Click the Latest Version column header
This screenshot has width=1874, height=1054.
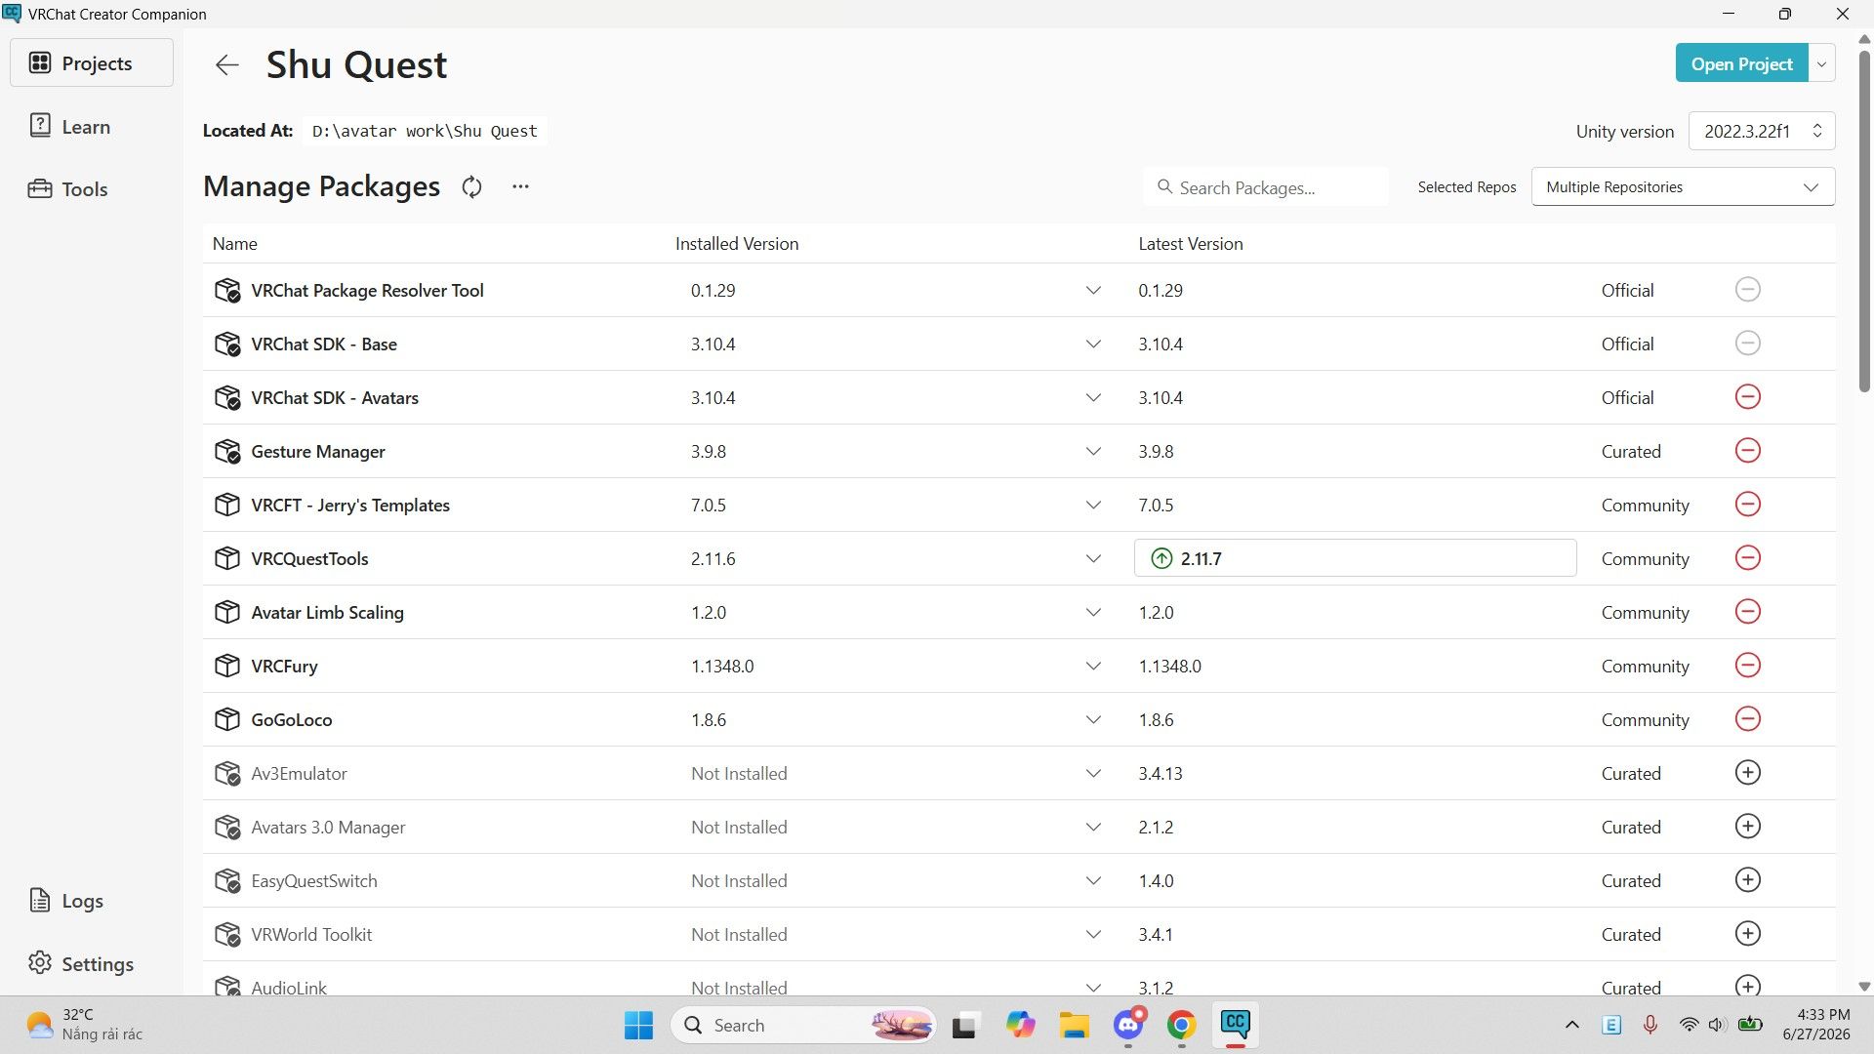click(1191, 243)
